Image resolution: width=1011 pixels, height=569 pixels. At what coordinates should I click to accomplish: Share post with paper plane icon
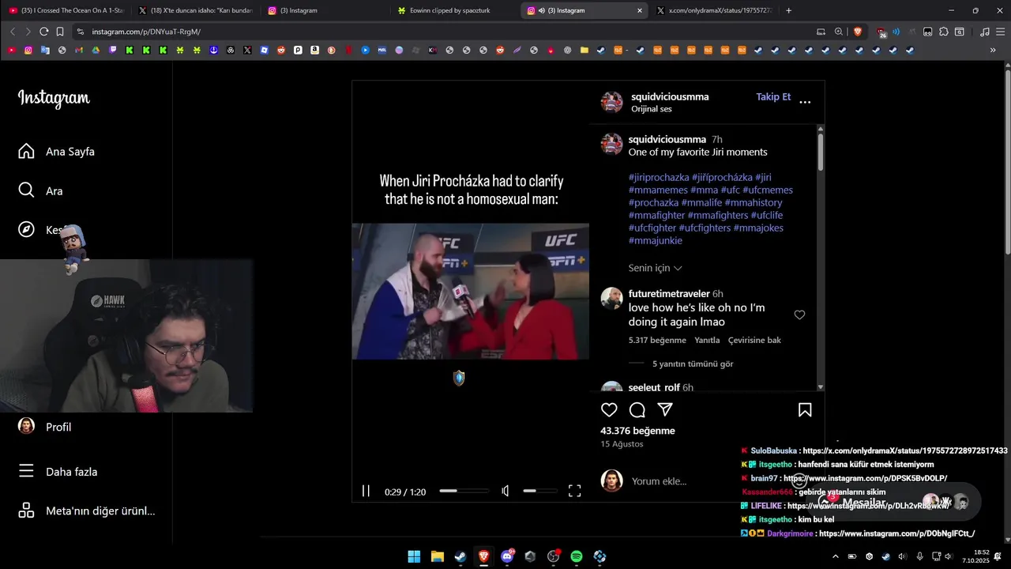coord(665,409)
